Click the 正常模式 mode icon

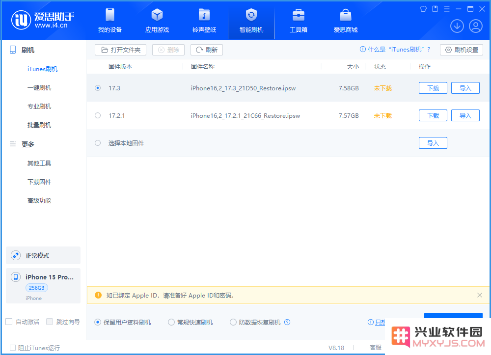click(16, 255)
